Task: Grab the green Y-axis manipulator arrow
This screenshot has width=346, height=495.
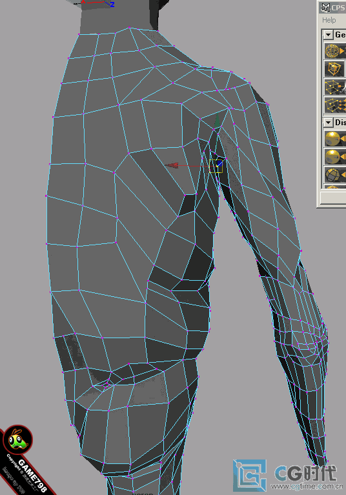Action: [x=217, y=121]
